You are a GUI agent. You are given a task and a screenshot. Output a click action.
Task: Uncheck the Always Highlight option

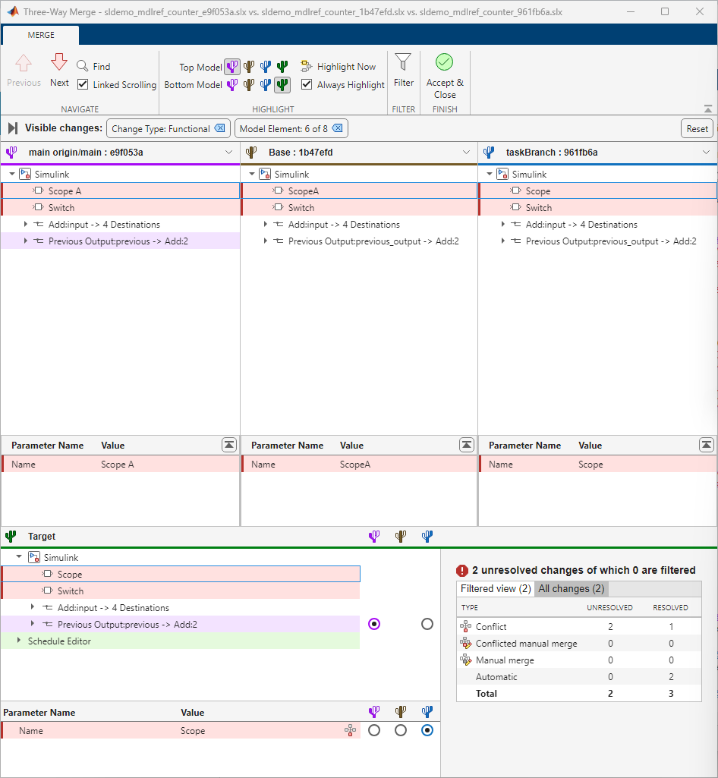[x=307, y=84]
